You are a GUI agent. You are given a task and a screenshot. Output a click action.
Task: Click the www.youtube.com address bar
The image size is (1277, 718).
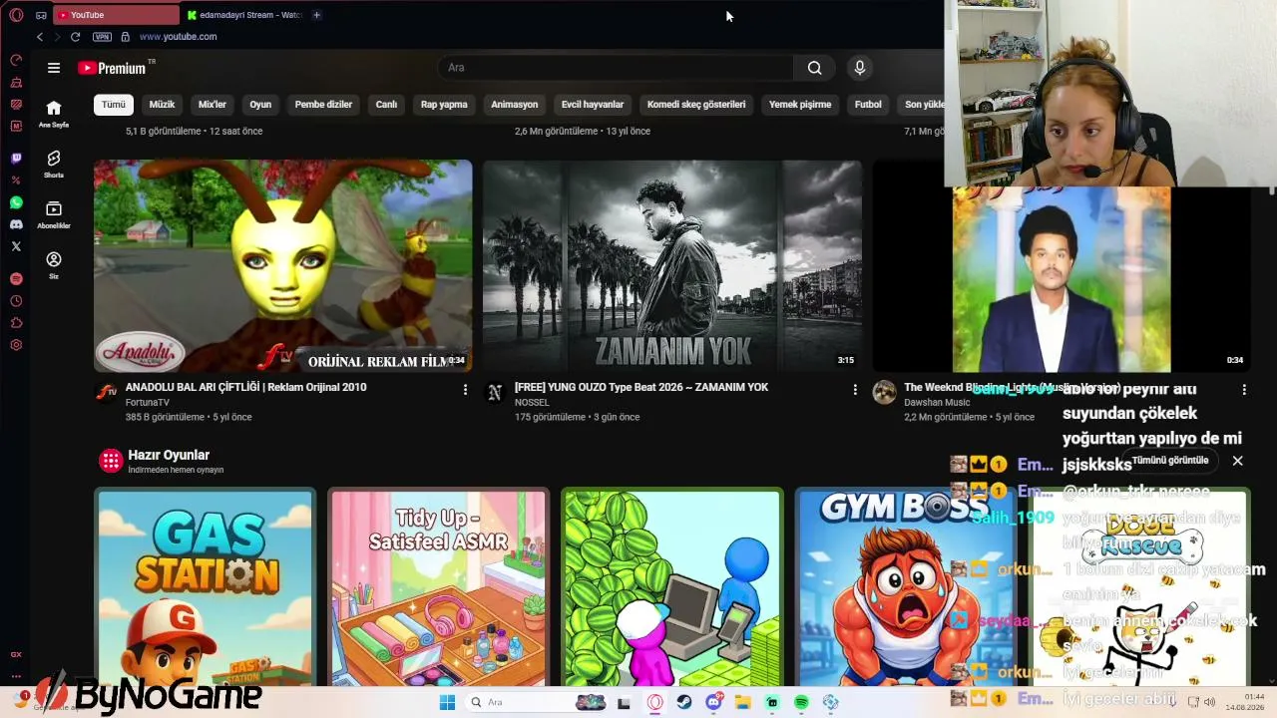click(178, 37)
